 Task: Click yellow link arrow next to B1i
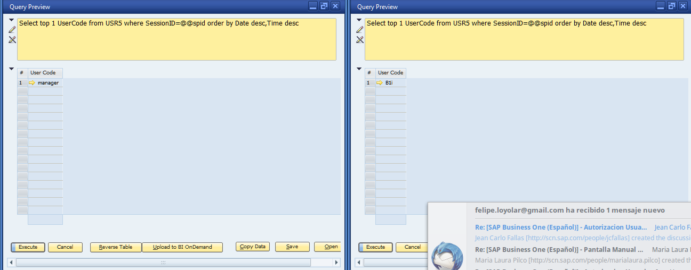click(380, 83)
